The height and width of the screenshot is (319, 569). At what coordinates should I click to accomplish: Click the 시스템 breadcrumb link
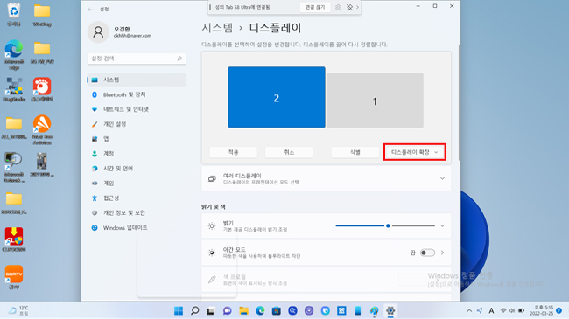pyautogui.click(x=217, y=28)
